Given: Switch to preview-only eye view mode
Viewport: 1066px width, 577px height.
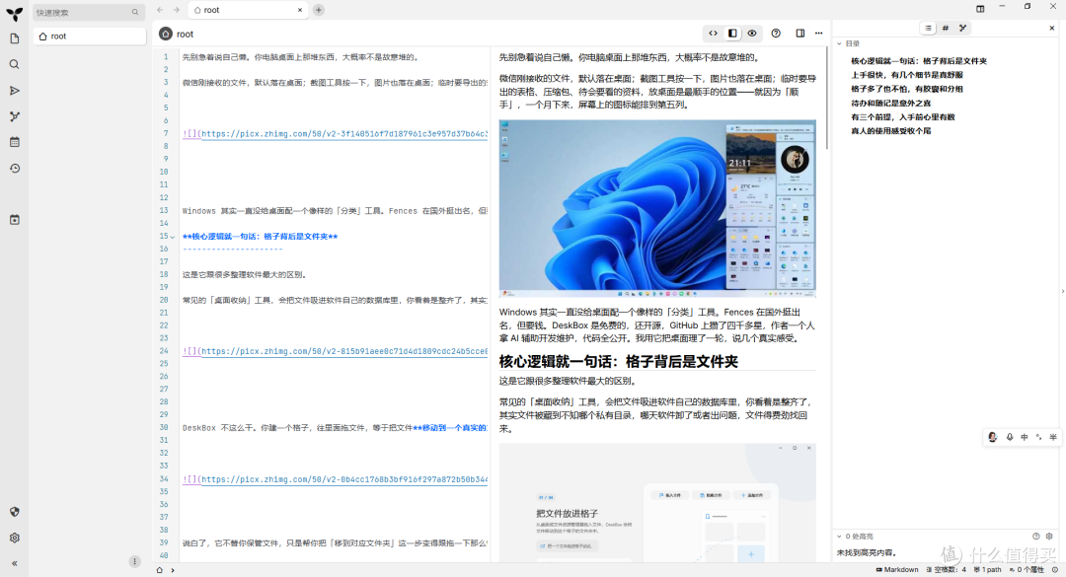Looking at the screenshot, I should [x=752, y=34].
